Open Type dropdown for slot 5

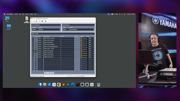[x=40, y=47]
